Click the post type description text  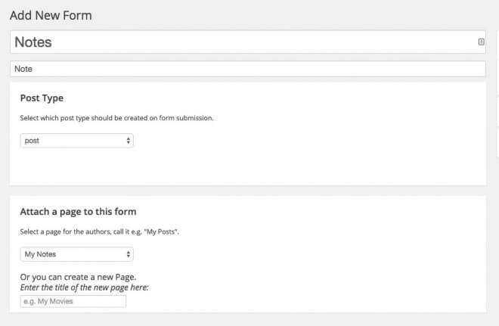click(117, 118)
